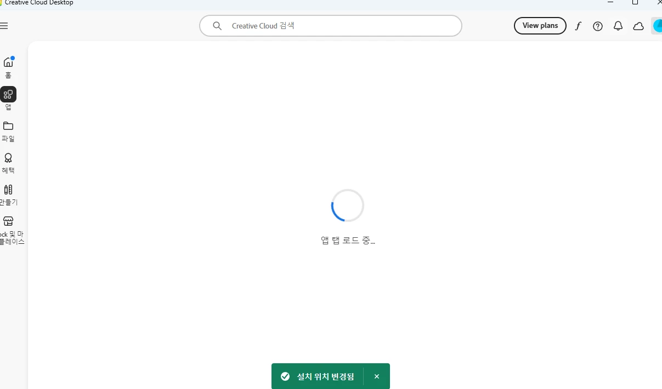
Task: Open the help question mark icon
Action: pos(598,26)
